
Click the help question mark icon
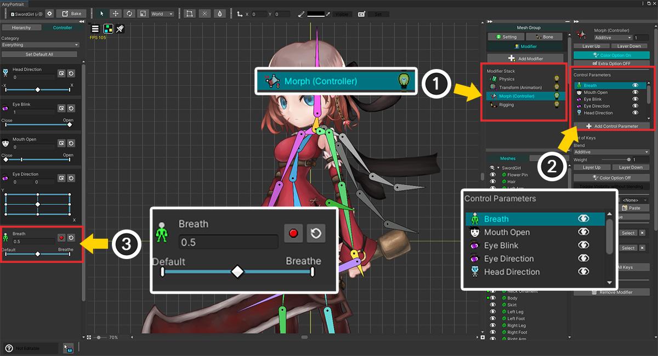(x=9, y=348)
